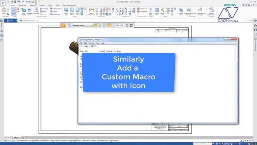Viewport: 257px width, 145px height.
Task: Insert a Bend Table
Action: [78, 12]
